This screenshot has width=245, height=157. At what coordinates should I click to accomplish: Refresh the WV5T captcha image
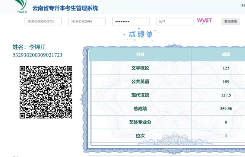205,21
